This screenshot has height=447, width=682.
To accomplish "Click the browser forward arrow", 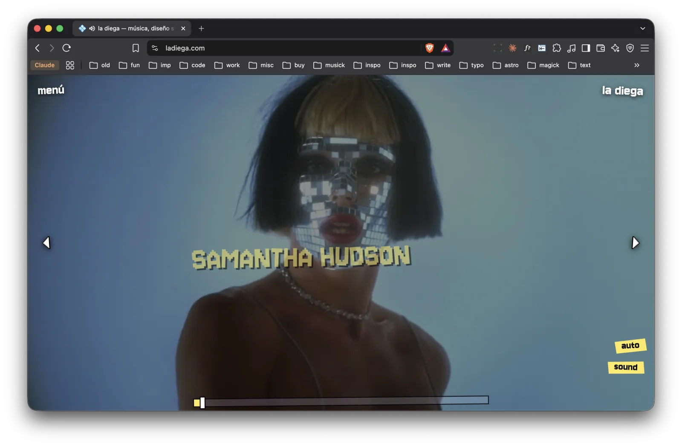I will click(52, 48).
